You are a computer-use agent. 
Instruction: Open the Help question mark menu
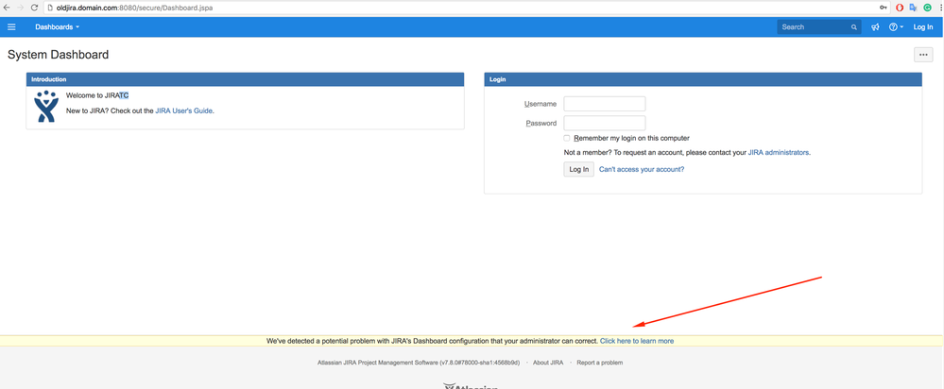(x=896, y=27)
